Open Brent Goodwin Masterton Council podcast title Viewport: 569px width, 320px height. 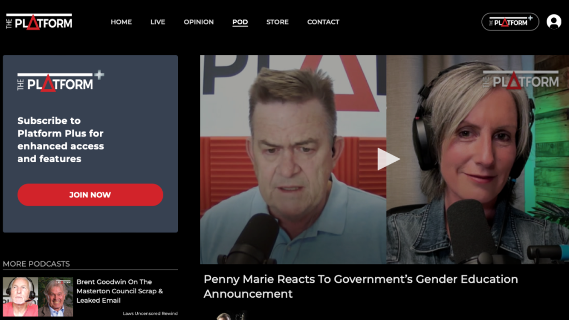pyautogui.click(x=120, y=291)
